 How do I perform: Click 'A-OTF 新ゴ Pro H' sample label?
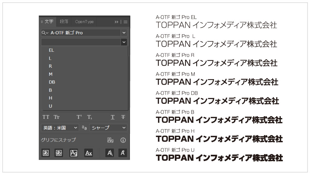(x=175, y=131)
